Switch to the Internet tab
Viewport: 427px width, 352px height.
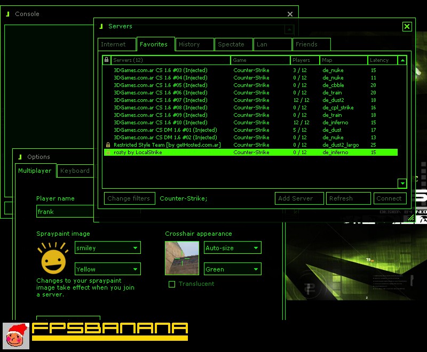click(116, 44)
